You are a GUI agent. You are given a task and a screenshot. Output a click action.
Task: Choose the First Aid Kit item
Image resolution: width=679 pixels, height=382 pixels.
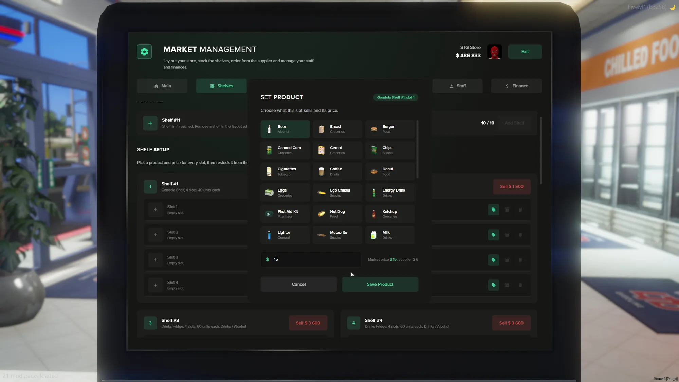(x=285, y=214)
